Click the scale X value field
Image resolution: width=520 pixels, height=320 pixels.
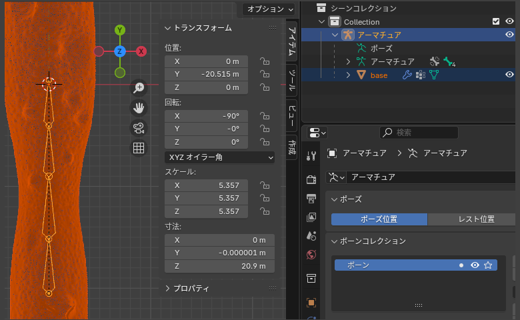(206, 185)
